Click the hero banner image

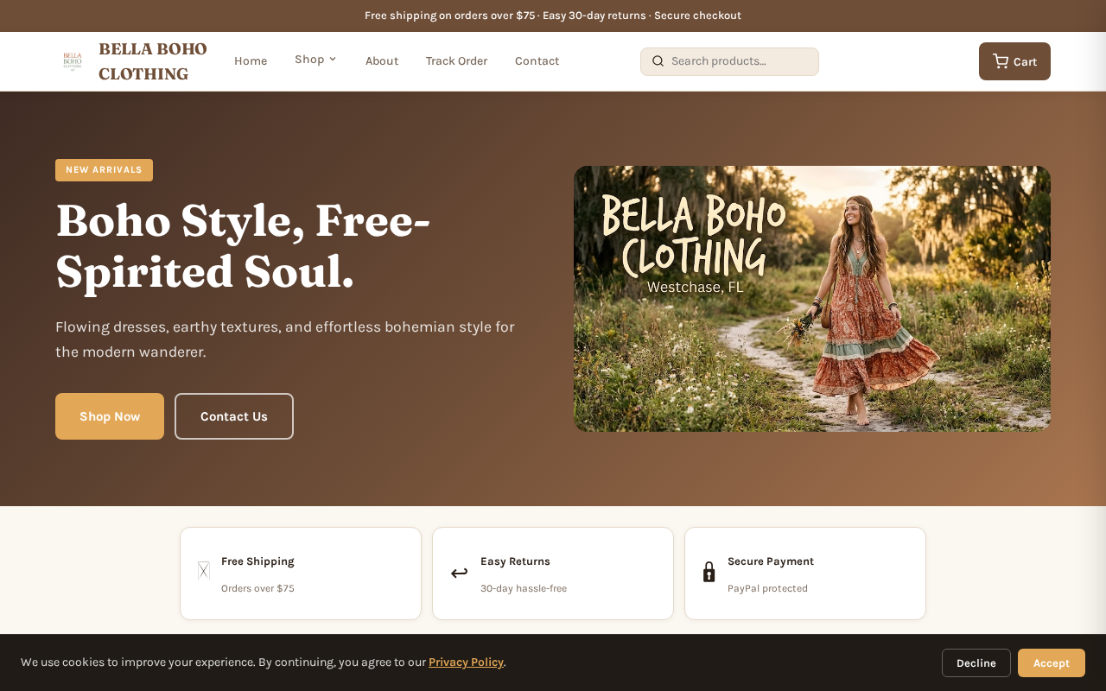(x=812, y=299)
